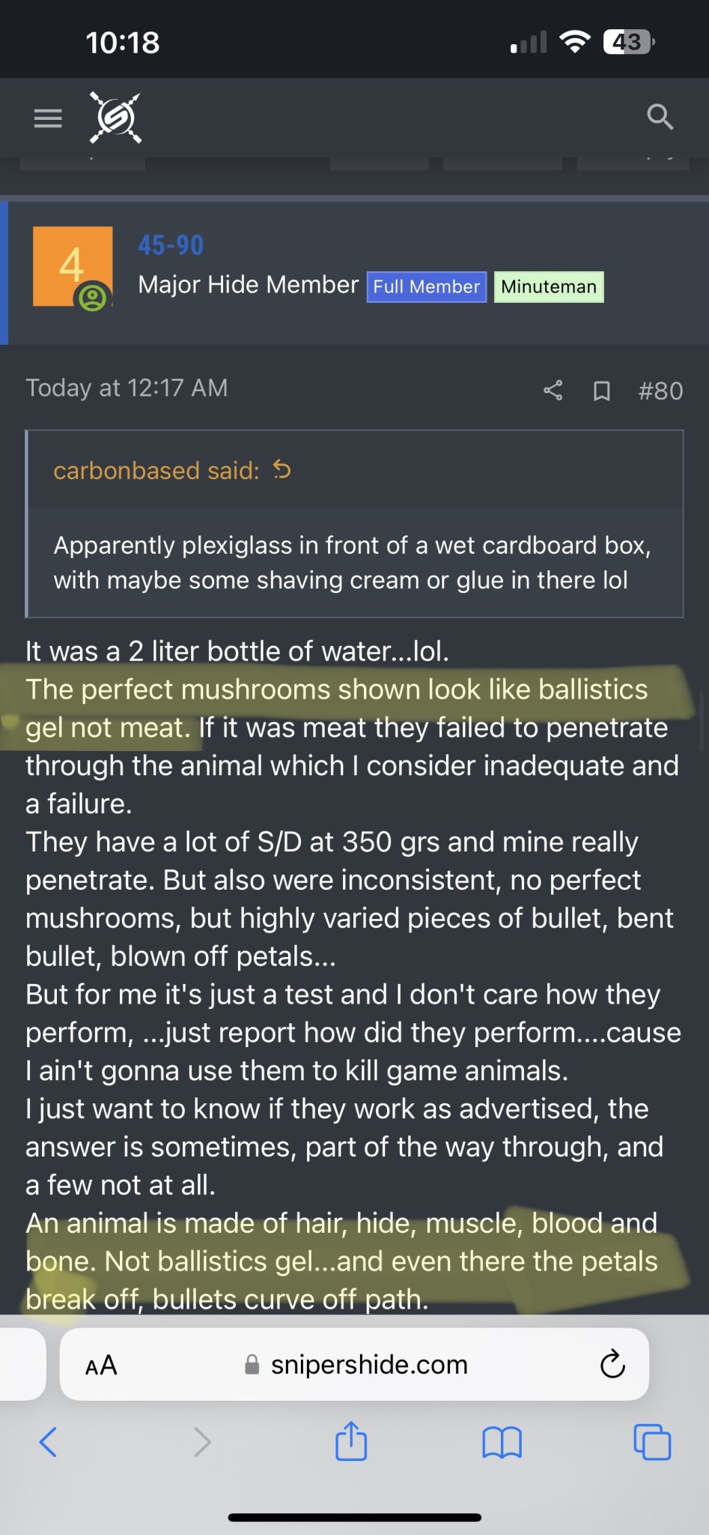Image resolution: width=709 pixels, height=1535 pixels.
Task: Tap the Sniper's Hide logo
Action: point(115,118)
